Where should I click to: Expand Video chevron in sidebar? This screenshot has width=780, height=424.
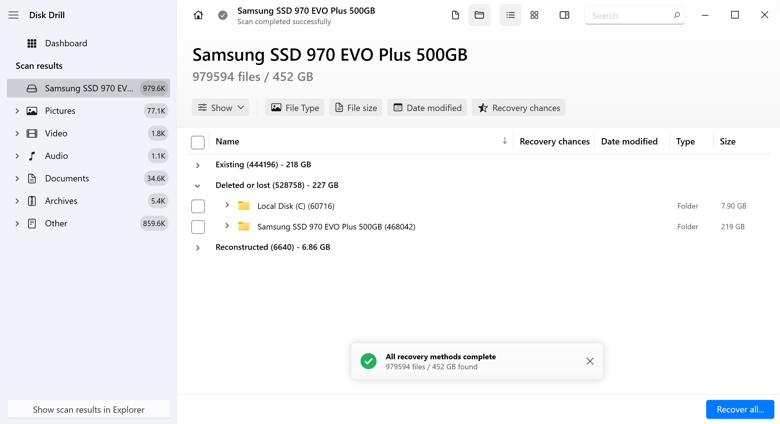[17, 133]
